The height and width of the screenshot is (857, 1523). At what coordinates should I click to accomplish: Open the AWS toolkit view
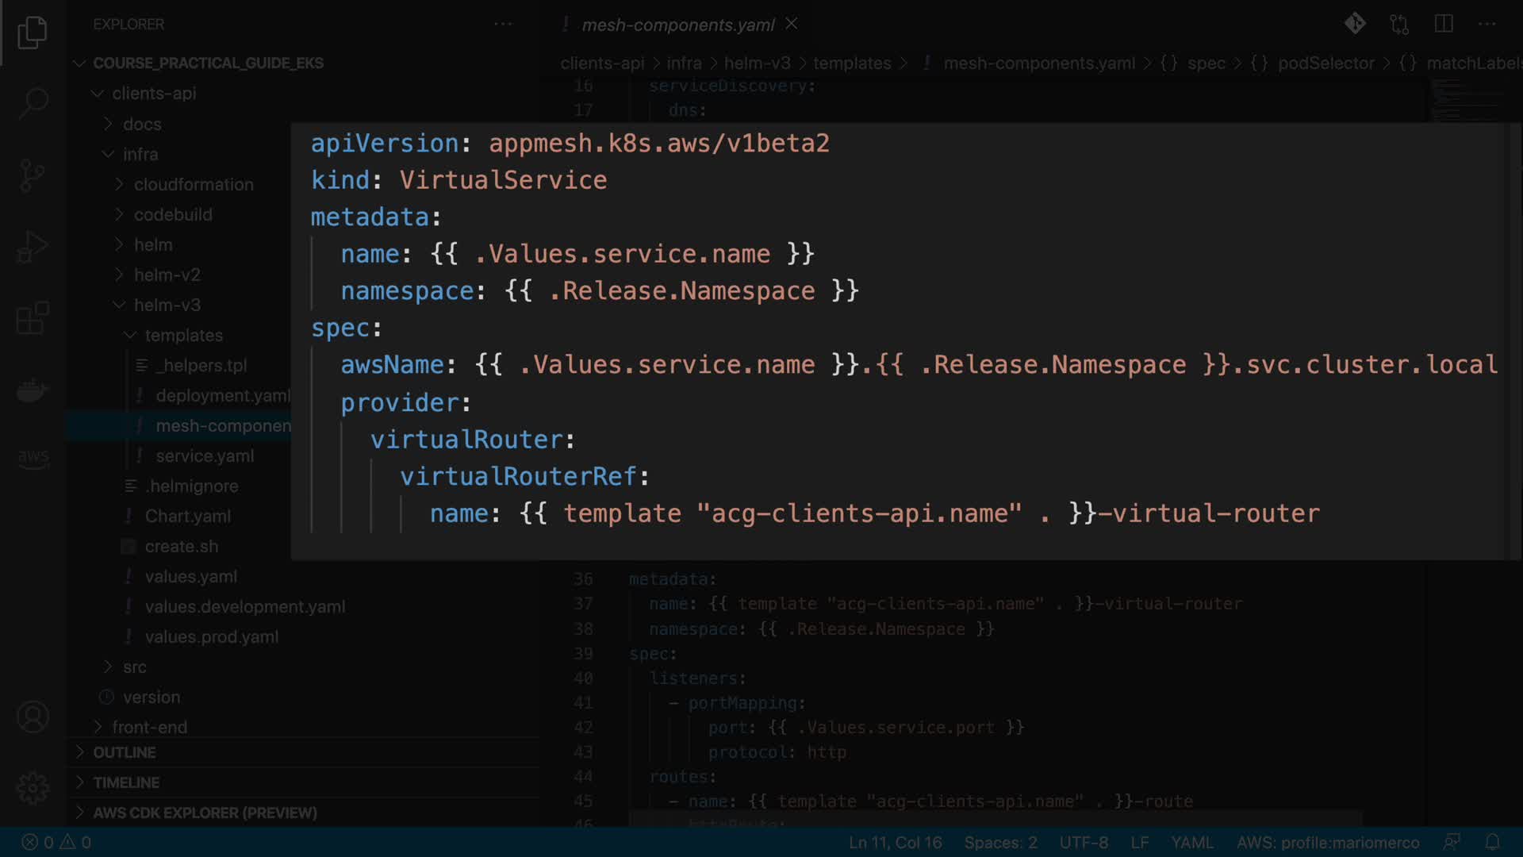coord(33,458)
